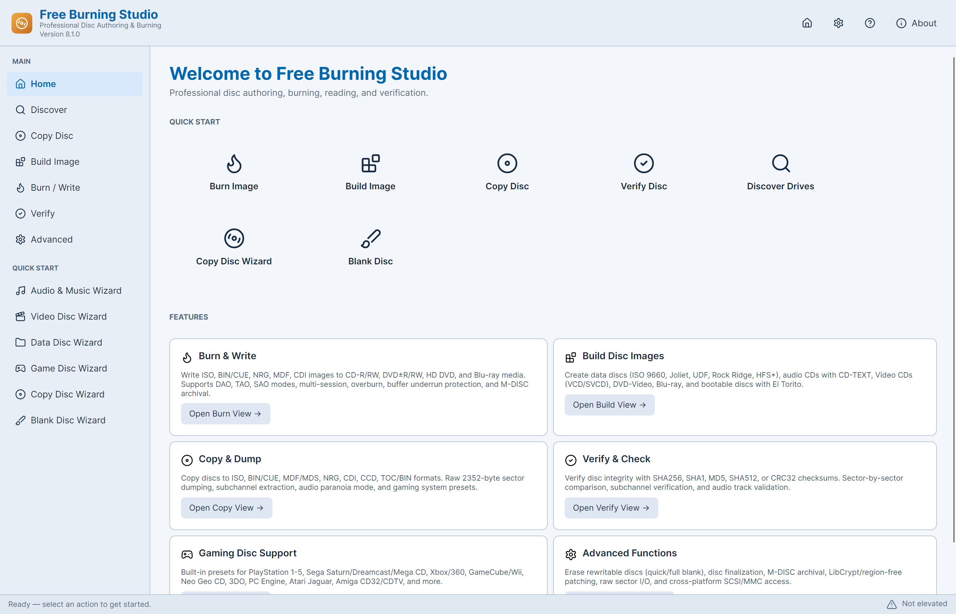This screenshot has width=956, height=614.
Task: Click Open Verify View button
Action: coord(611,508)
